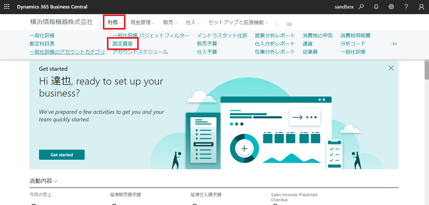Screen dimensions: 429x205
Task: Open 一般仕訳帳 バジェットフィルター link
Action: pyautogui.click(x=151, y=36)
